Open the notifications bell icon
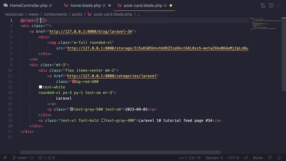The image size is (286, 161). coord(279,157)
